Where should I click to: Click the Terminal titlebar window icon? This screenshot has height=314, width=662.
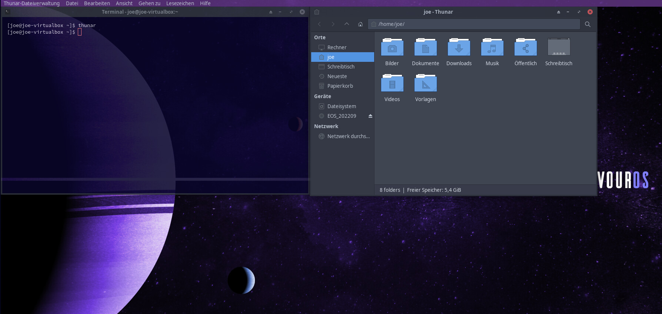(7, 11)
